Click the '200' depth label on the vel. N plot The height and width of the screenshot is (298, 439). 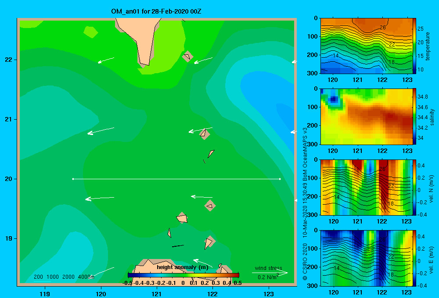tap(313, 196)
